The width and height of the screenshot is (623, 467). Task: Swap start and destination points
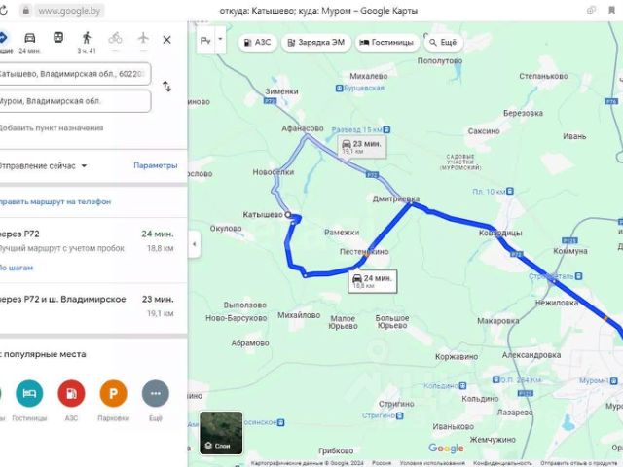(166, 87)
